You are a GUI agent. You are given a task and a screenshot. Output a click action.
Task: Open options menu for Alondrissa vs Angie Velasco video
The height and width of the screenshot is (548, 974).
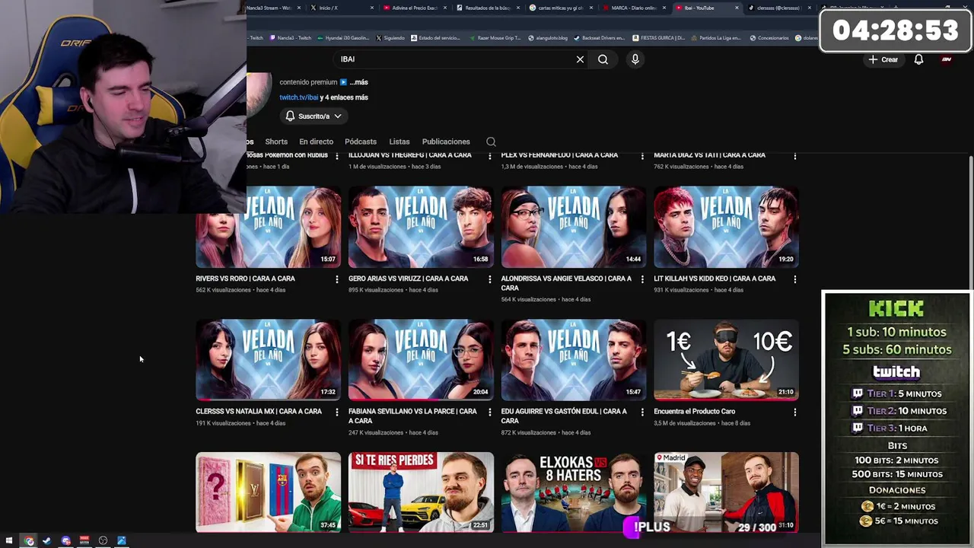tap(642, 279)
